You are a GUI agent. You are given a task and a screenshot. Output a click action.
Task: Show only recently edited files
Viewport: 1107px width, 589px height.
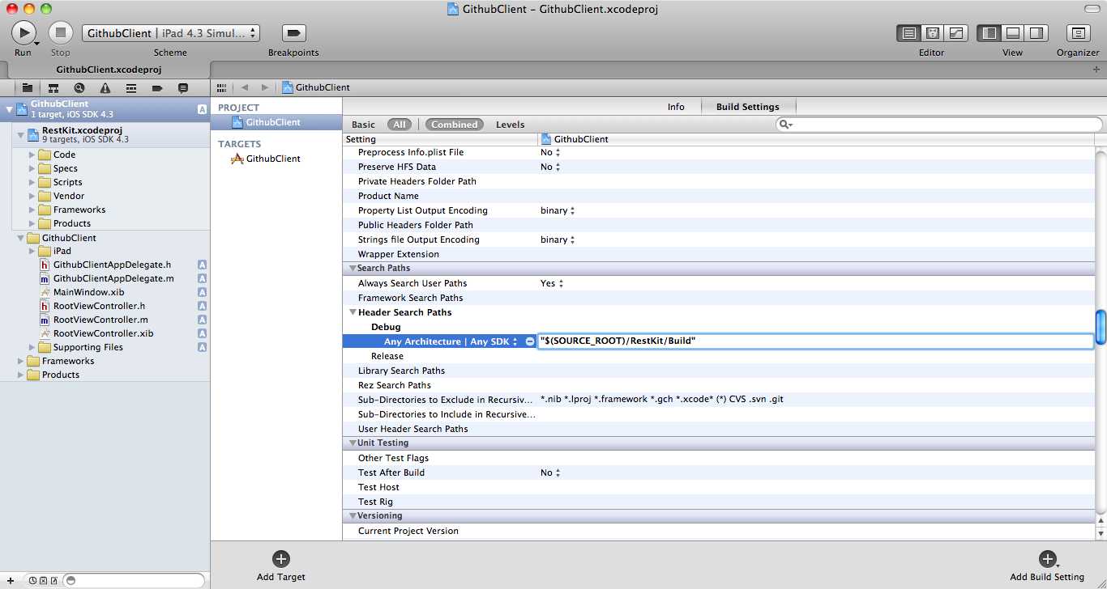click(x=32, y=580)
